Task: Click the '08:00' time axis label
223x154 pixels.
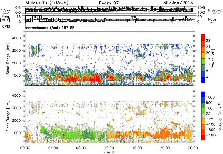Action: point(81,148)
